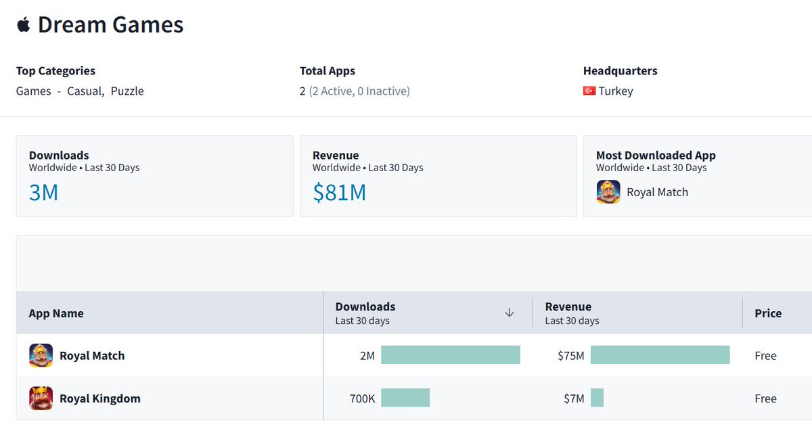Screen dimensions: 812x435
Task: Click the Free price for Royal Match
Action: 765,355
